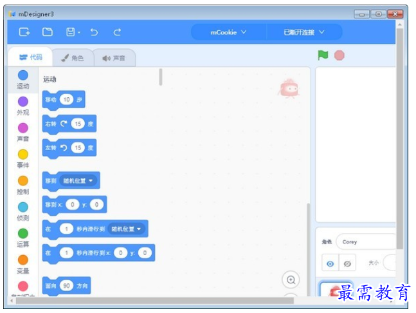Hide the sprite with crossed-eye icon
416x313 pixels.
[x=347, y=263]
